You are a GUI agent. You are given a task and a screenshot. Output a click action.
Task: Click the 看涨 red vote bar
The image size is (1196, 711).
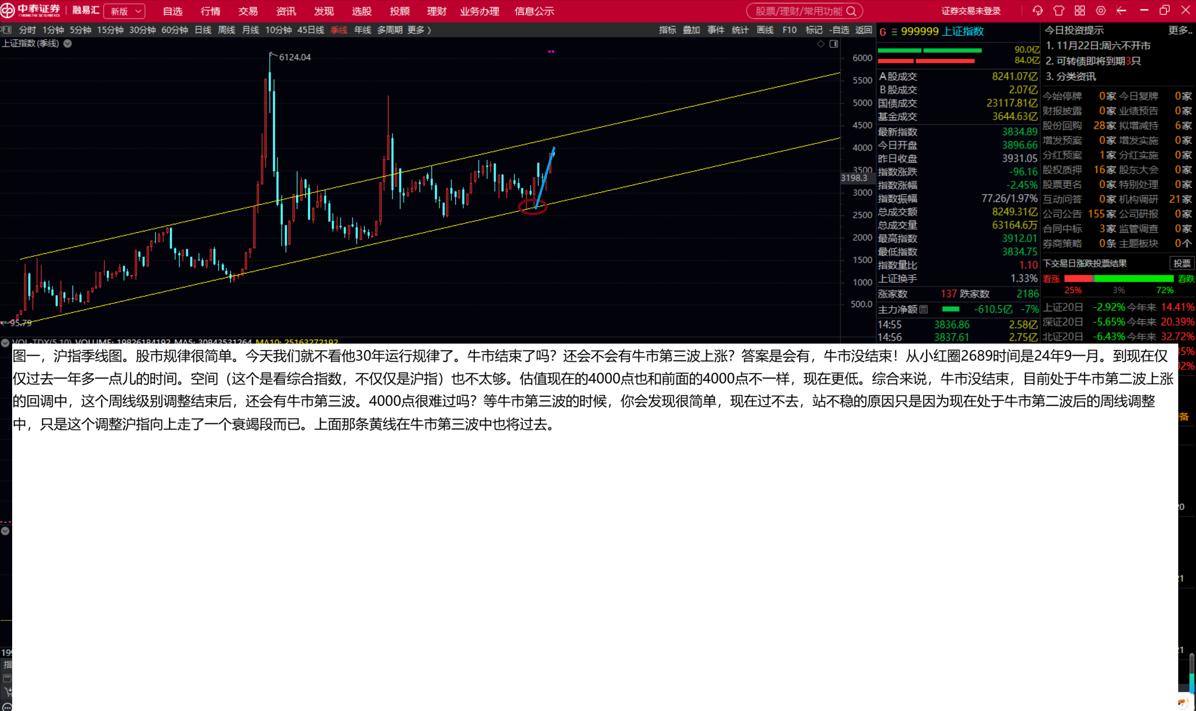click(x=1078, y=278)
